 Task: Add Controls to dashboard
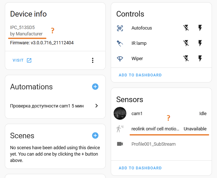click(x=140, y=75)
